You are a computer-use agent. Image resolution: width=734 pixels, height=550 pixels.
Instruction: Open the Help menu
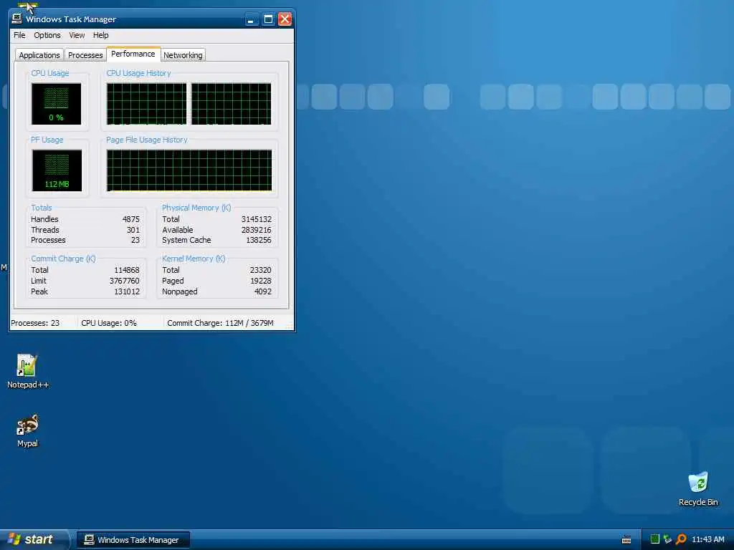[100, 35]
